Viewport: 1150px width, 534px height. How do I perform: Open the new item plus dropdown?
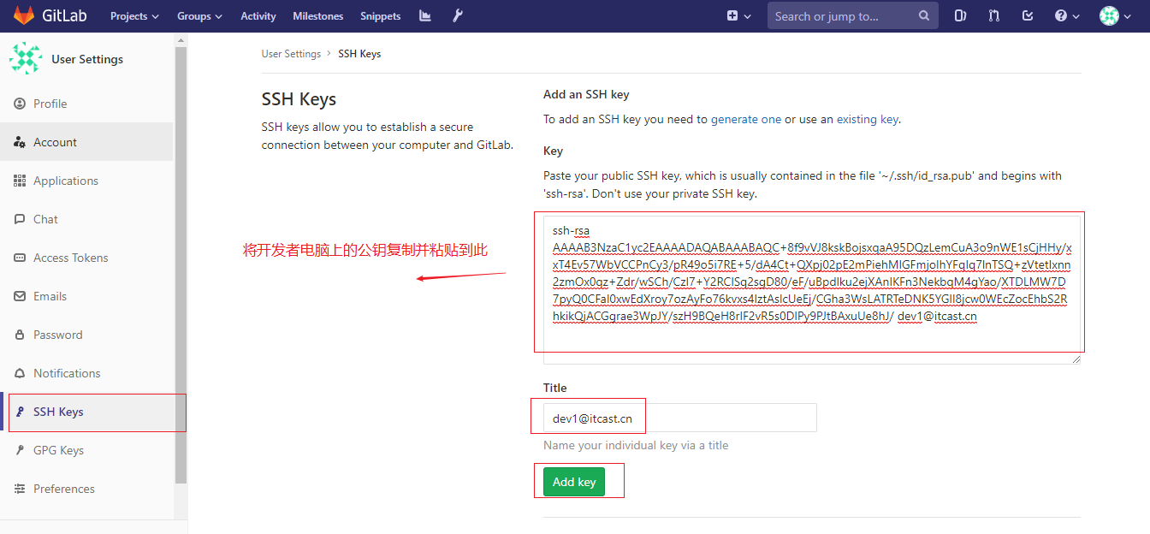click(738, 15)
